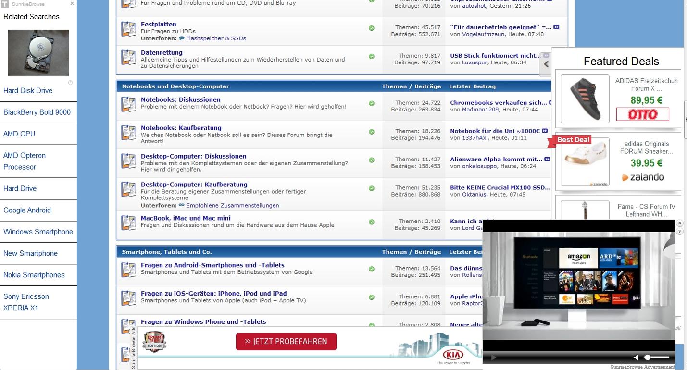Viewport: 687px width, 370px height.
Task: Click the help icon on the video ad
Action: 679,232
